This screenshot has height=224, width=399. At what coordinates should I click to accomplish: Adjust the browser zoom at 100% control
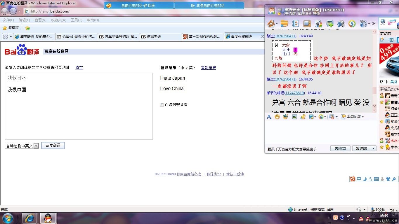tap(380, 209)
